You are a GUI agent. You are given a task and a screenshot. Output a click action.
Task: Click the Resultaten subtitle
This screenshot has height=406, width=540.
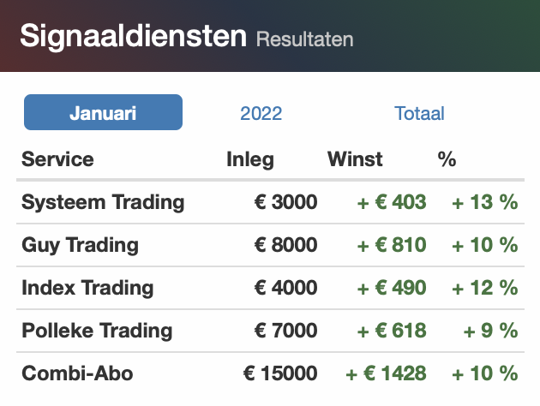pyautogui.click(x=305, y=39)
